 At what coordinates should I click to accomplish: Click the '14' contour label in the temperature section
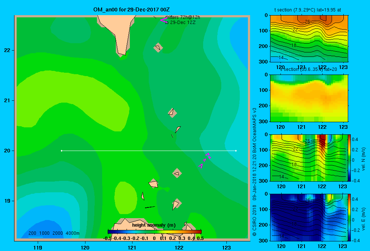tap(281, 58)
